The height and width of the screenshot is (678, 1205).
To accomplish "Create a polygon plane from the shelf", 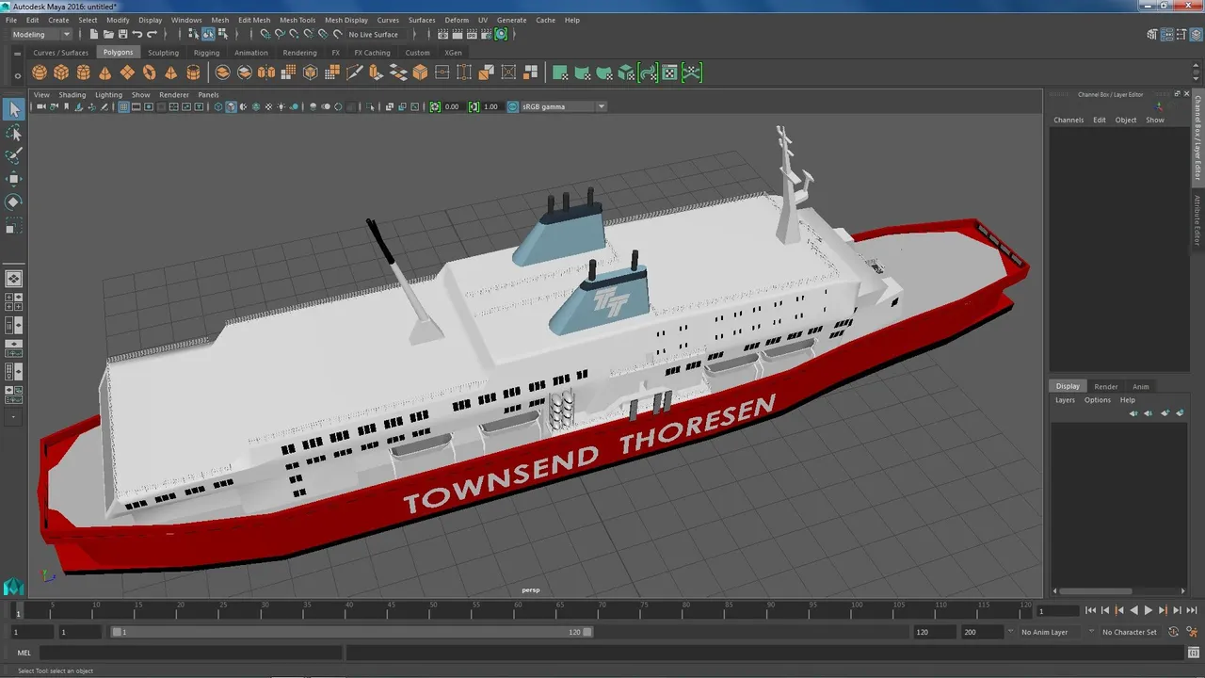I will pyautogui.click(x=127, y=73).
